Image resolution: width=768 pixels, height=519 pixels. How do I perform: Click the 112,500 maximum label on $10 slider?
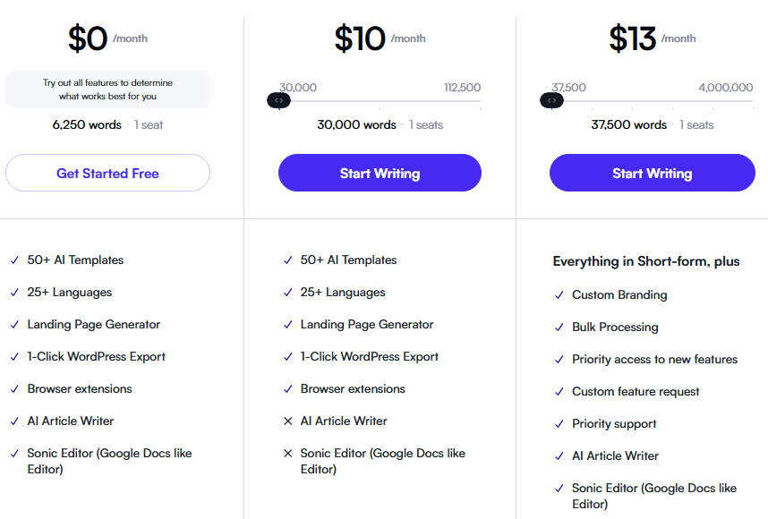click(463, 88)
